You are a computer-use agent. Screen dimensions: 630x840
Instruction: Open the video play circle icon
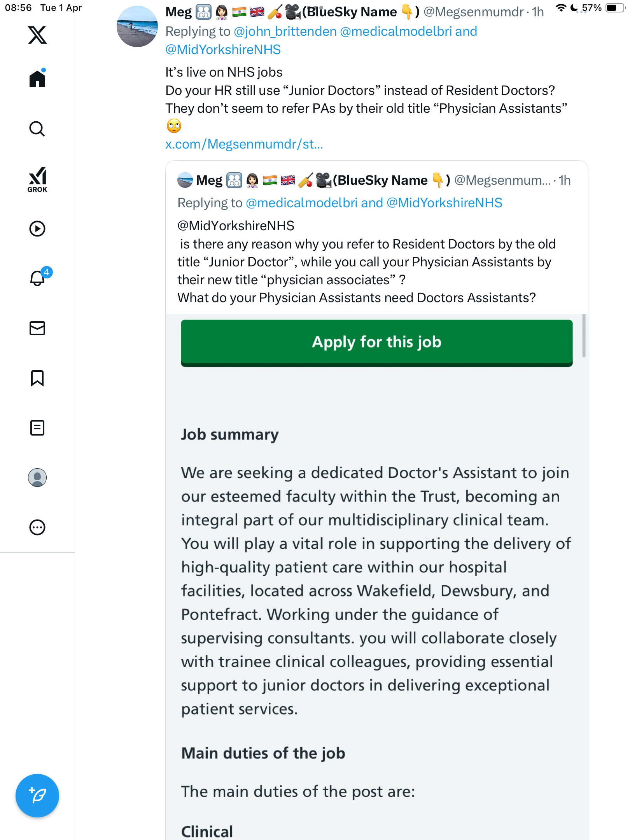37,229
